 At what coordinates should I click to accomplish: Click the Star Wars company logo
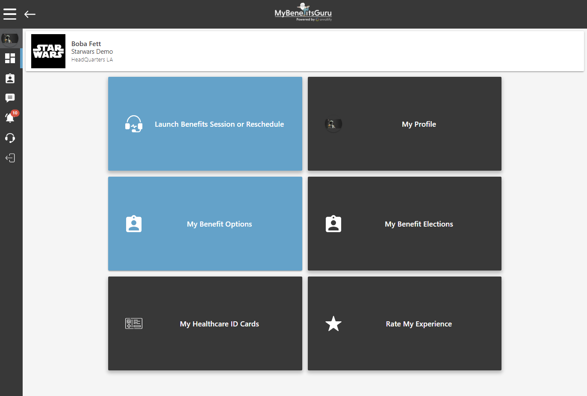[x=48, y=51]
